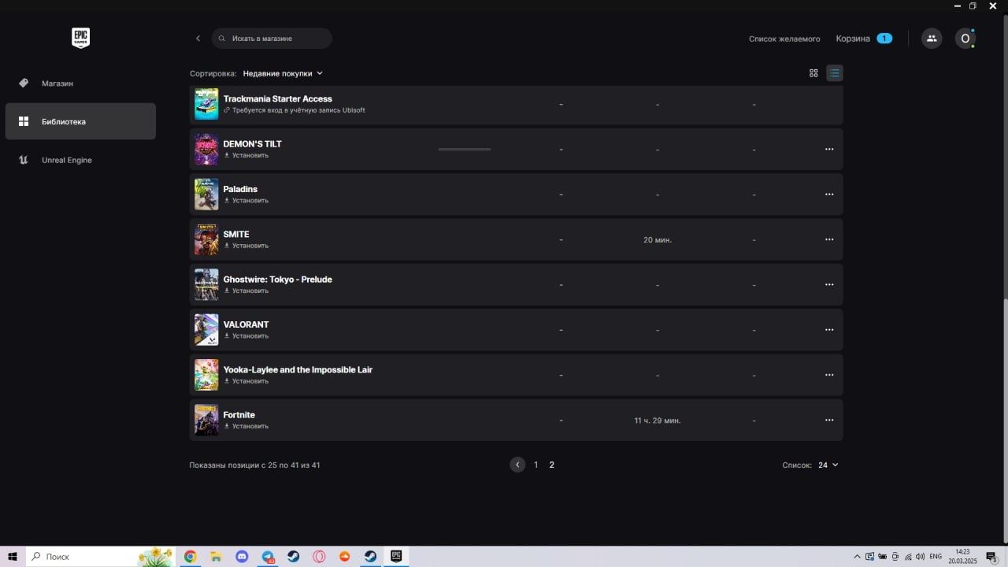Image resolution: width=1008 pixels, height=567 pixels.
Task: Click Установить under Ghostwire: Tokyo - Prelude
Action: click(246, 291)
